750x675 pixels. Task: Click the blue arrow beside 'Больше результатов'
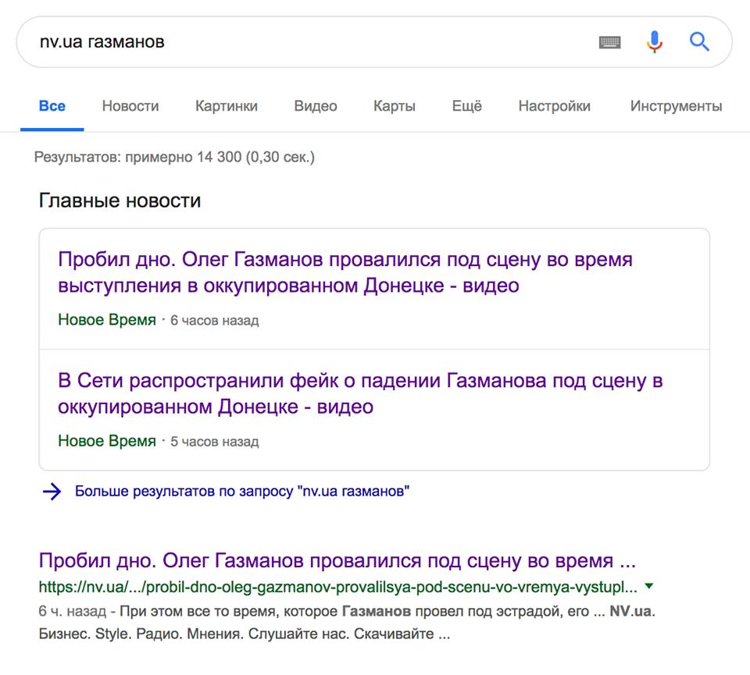tap(52, 492)
